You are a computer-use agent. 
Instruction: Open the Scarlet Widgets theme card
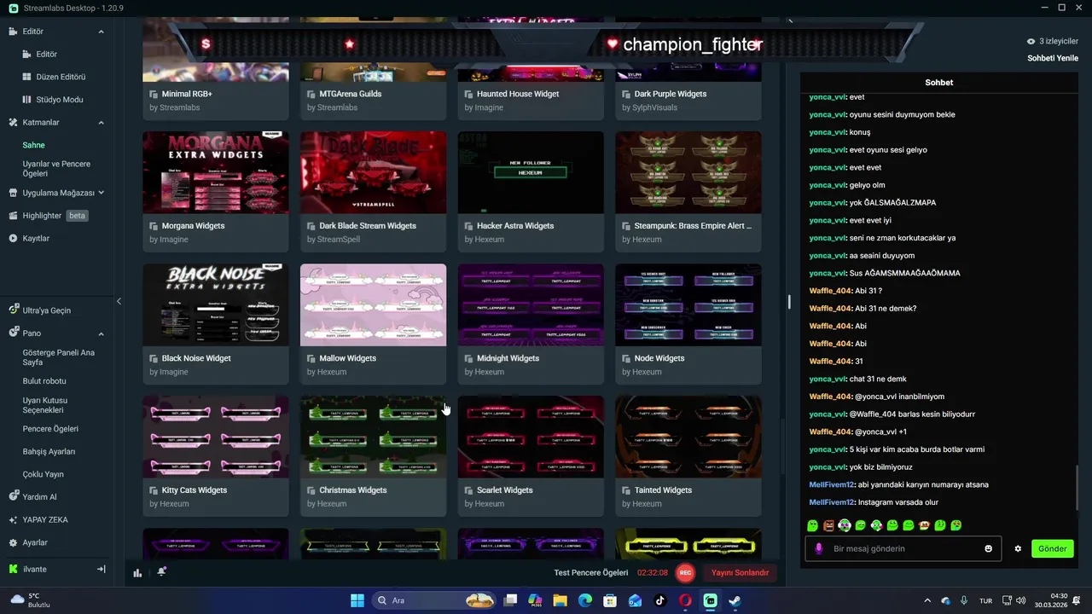[x=531, y=456]
